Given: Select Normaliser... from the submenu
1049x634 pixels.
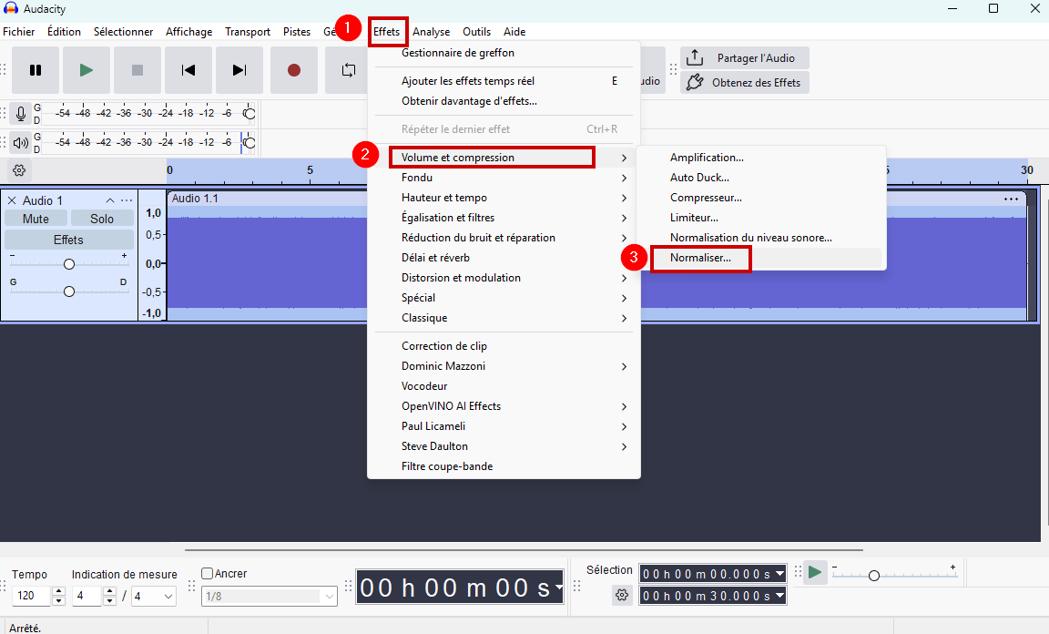Looking at the screenshot, I should pos(700,258).
